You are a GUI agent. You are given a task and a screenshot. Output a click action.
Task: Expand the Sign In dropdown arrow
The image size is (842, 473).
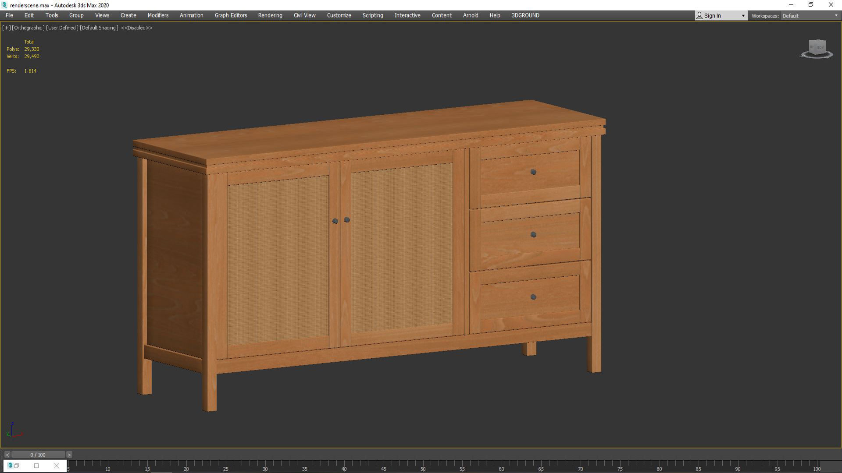coord(743,16)
